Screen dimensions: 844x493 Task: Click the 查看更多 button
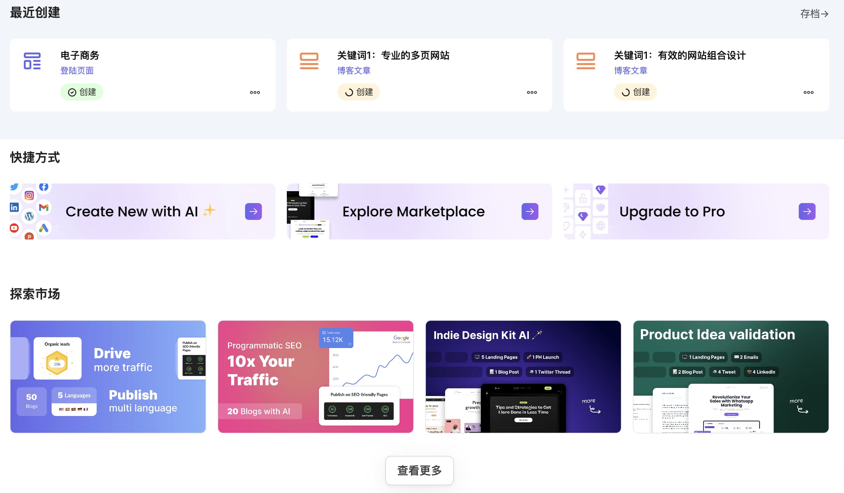pos(419,470)
